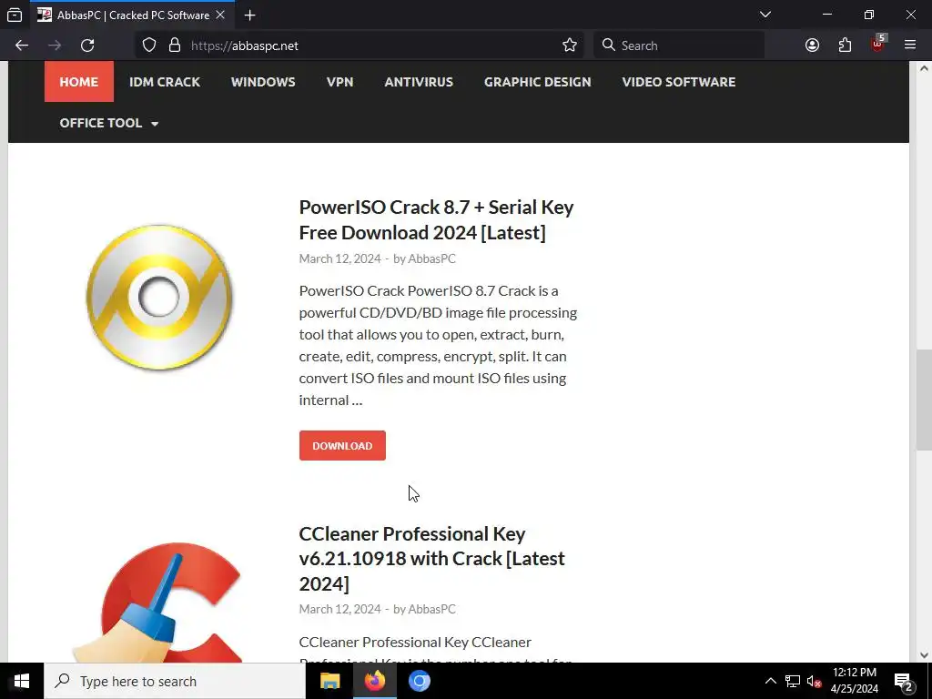Open the Firefox account icon
Image resolution: width=932 pixels, height=699 pixels.
812,46
